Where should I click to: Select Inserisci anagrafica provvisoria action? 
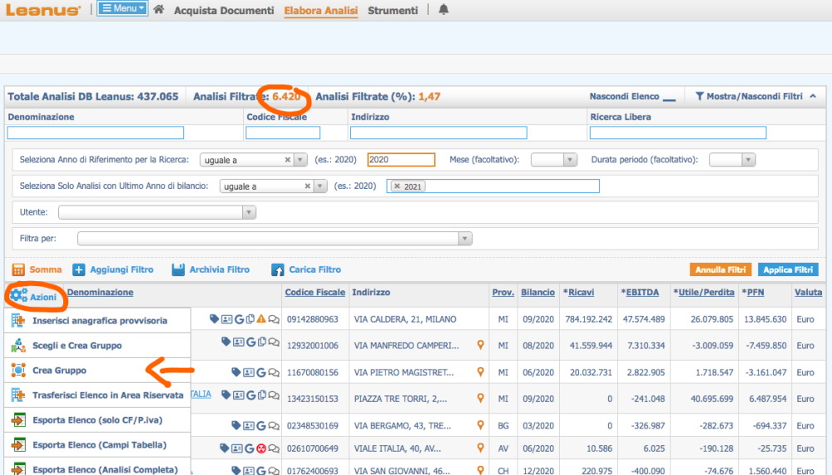(97, 320)
